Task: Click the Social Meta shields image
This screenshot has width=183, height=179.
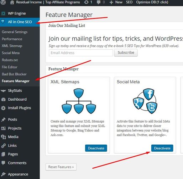Action: pos(145,101)
